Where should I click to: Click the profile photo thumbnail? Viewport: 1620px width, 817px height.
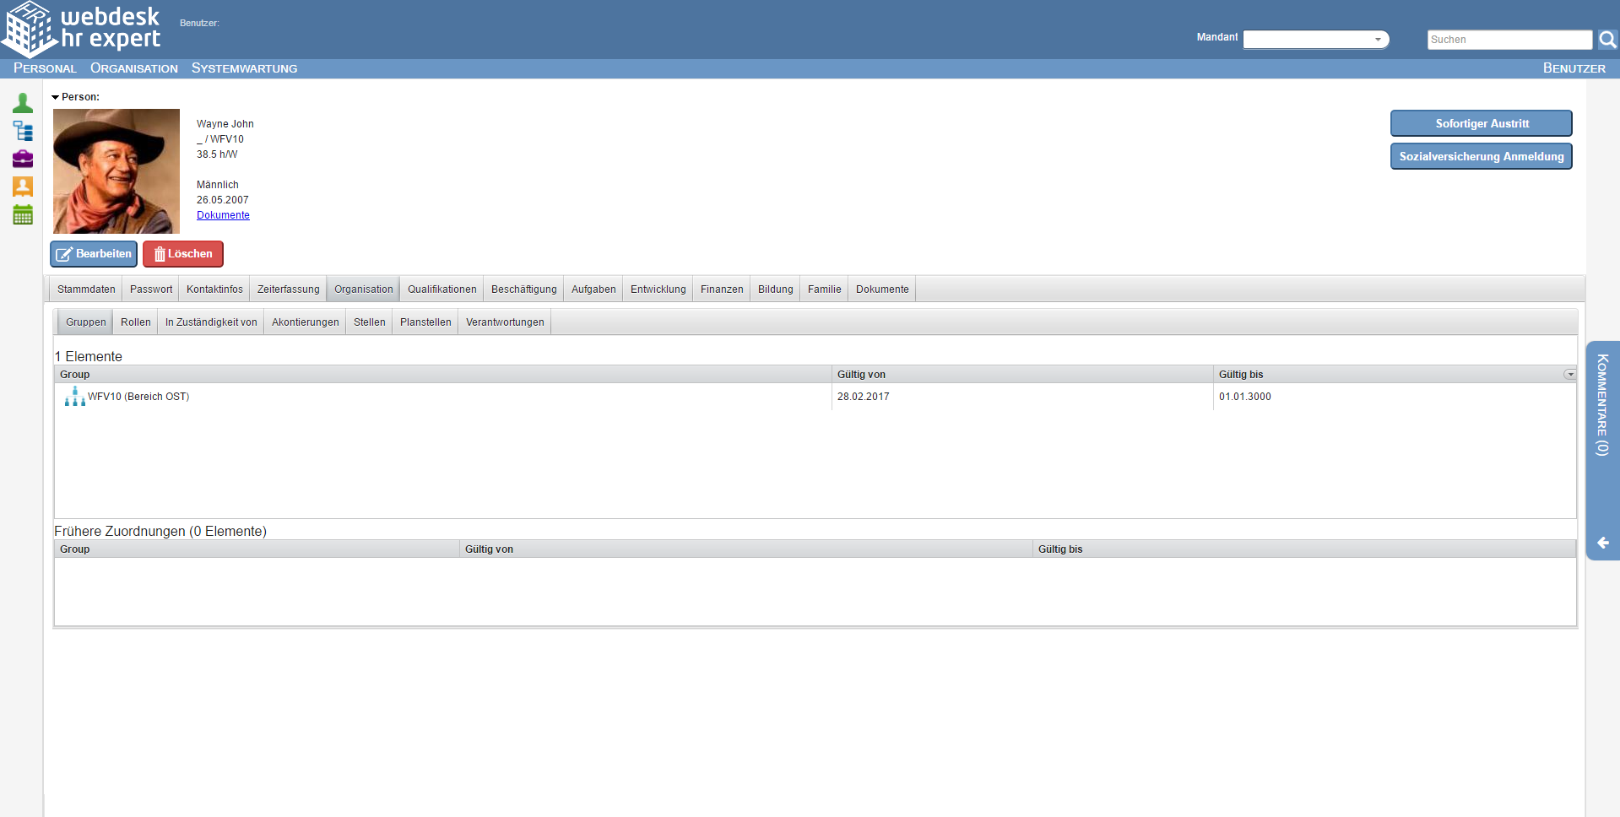tap(116, 171)
